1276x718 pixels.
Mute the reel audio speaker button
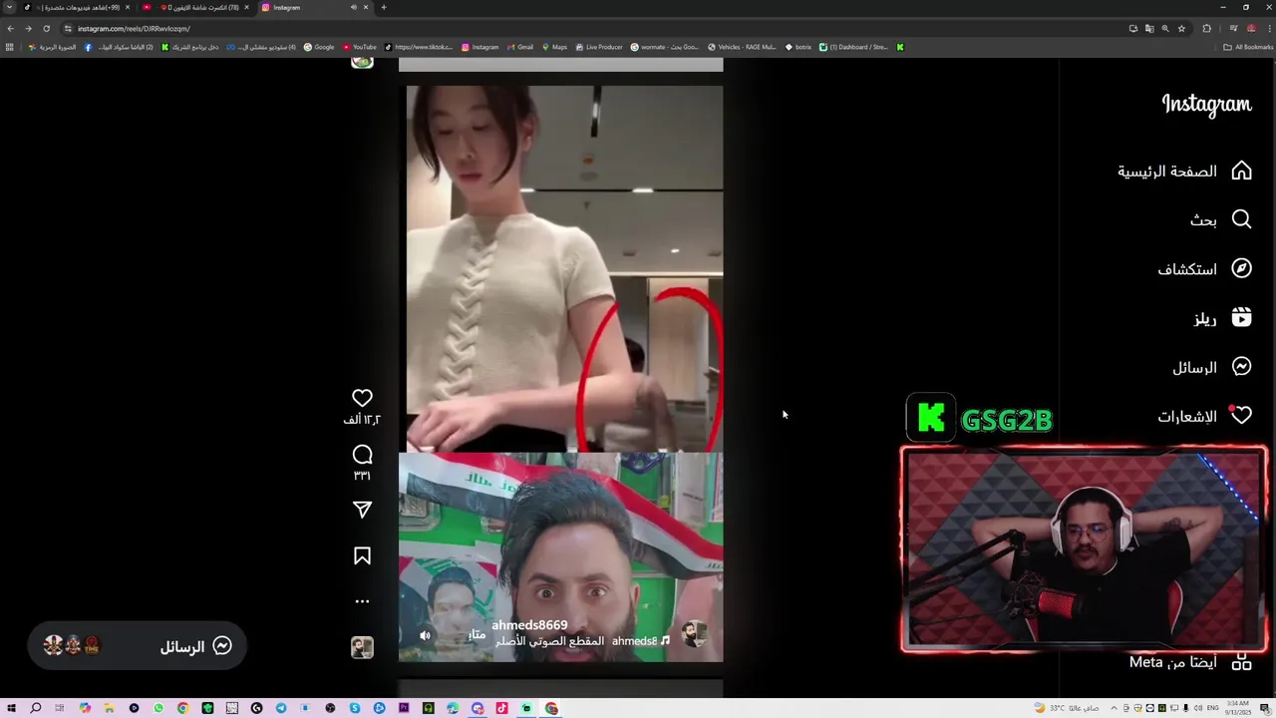pos(426,635)
